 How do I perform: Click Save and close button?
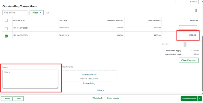click(189, 99)
